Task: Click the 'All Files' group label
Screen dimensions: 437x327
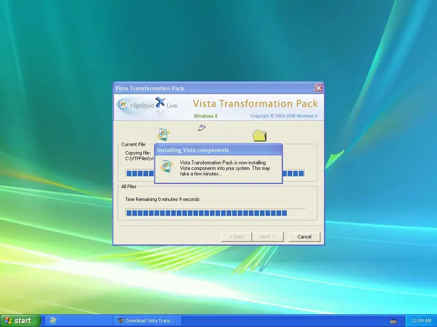Action: [x=129, y=186]
